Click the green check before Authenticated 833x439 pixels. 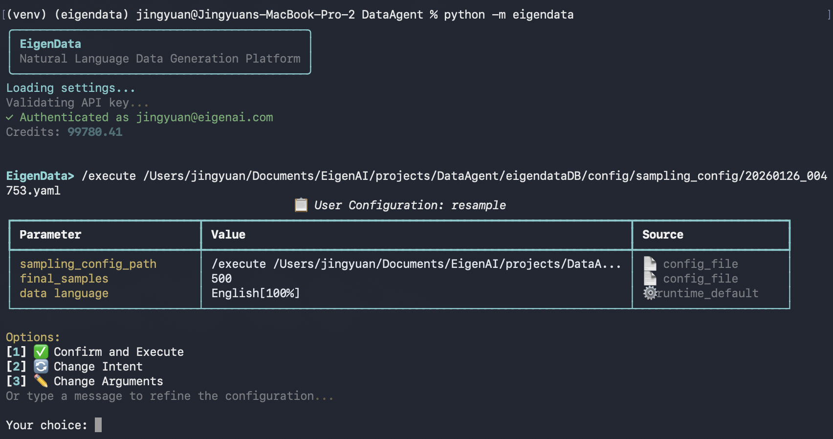9,117
